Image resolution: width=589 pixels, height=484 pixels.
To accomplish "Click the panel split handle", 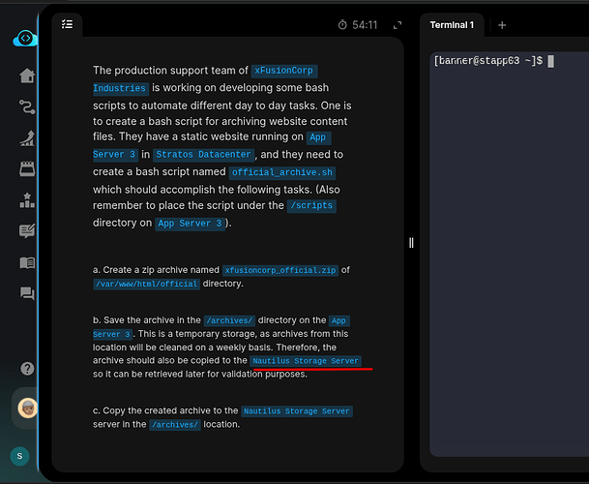I will pos(411,243).
